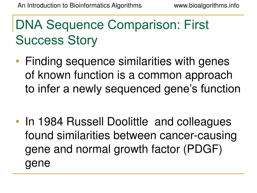Select the text 'newly sequenced gene's function'
The width and height of the screenshot is (257, 193).
tap(157, 89)
